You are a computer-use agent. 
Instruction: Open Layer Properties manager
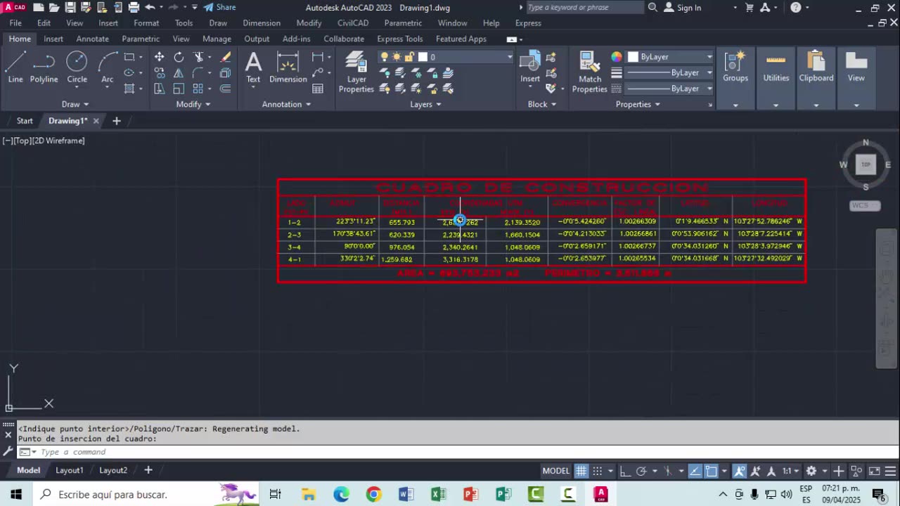click(x=356, y=72)
